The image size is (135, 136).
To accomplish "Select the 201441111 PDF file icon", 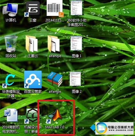I will 55,8.
